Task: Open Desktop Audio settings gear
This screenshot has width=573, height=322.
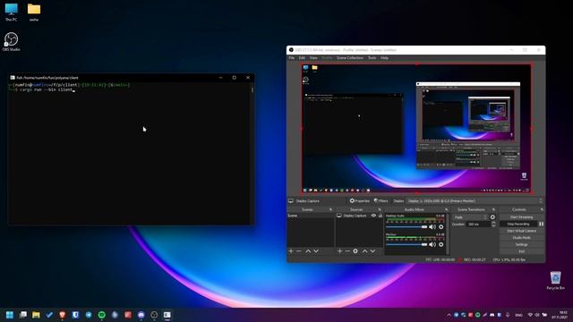Action: [441, 226]
